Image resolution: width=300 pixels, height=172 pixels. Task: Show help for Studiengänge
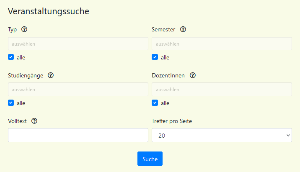point(51,76)
